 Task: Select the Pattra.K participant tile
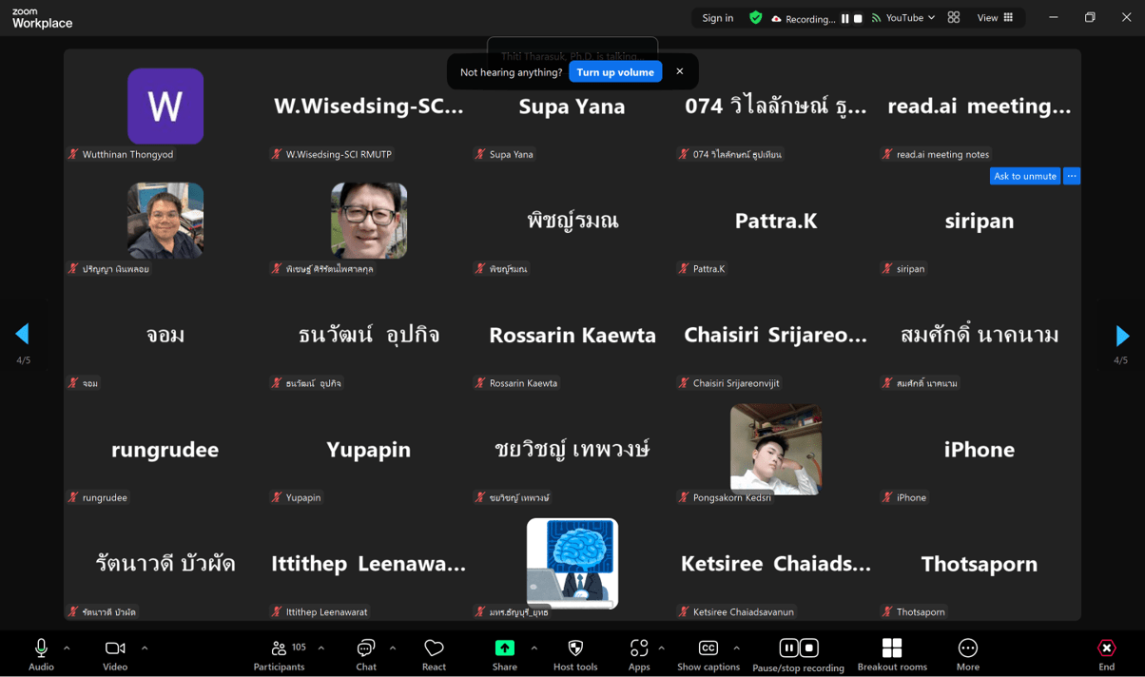pyautogui.click(x=776, y=221)
